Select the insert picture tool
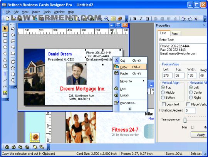This screenshot has width=208, height=157. coord(5,93)
